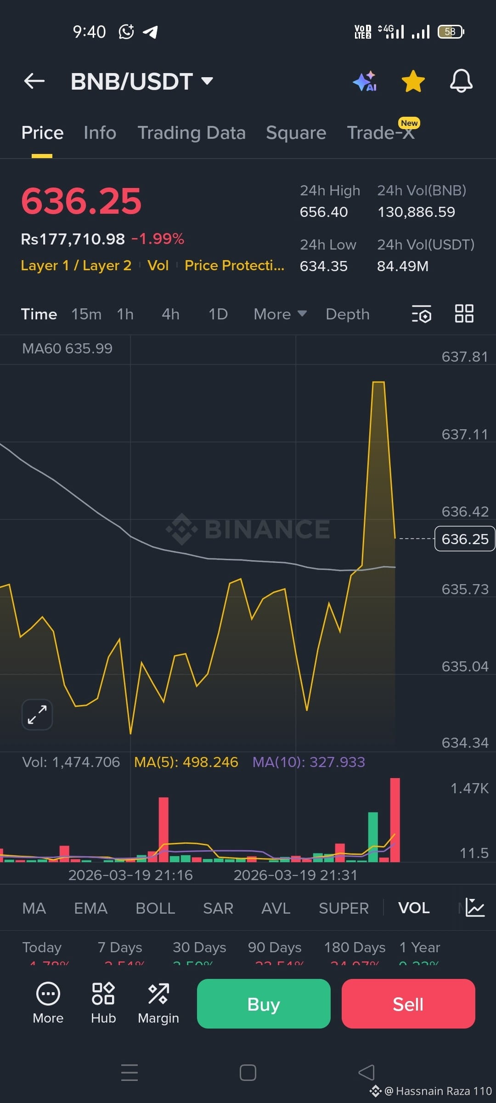Tap the 30 Days performance label
Image resolution: width=496 pixels, height=1103 pixels.
click(x=199, y=947)
